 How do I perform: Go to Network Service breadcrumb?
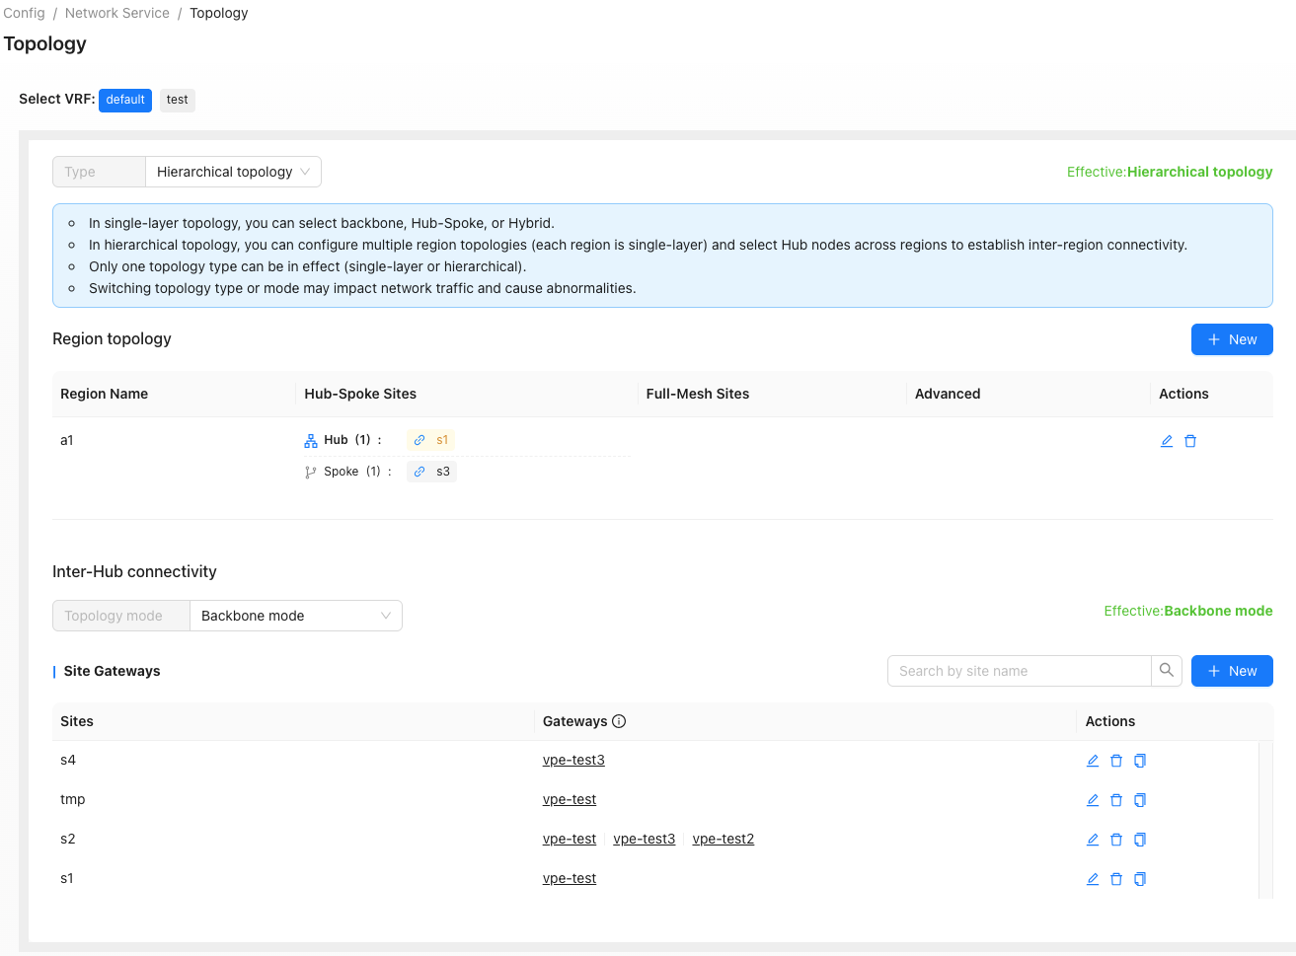click(117, 13)
